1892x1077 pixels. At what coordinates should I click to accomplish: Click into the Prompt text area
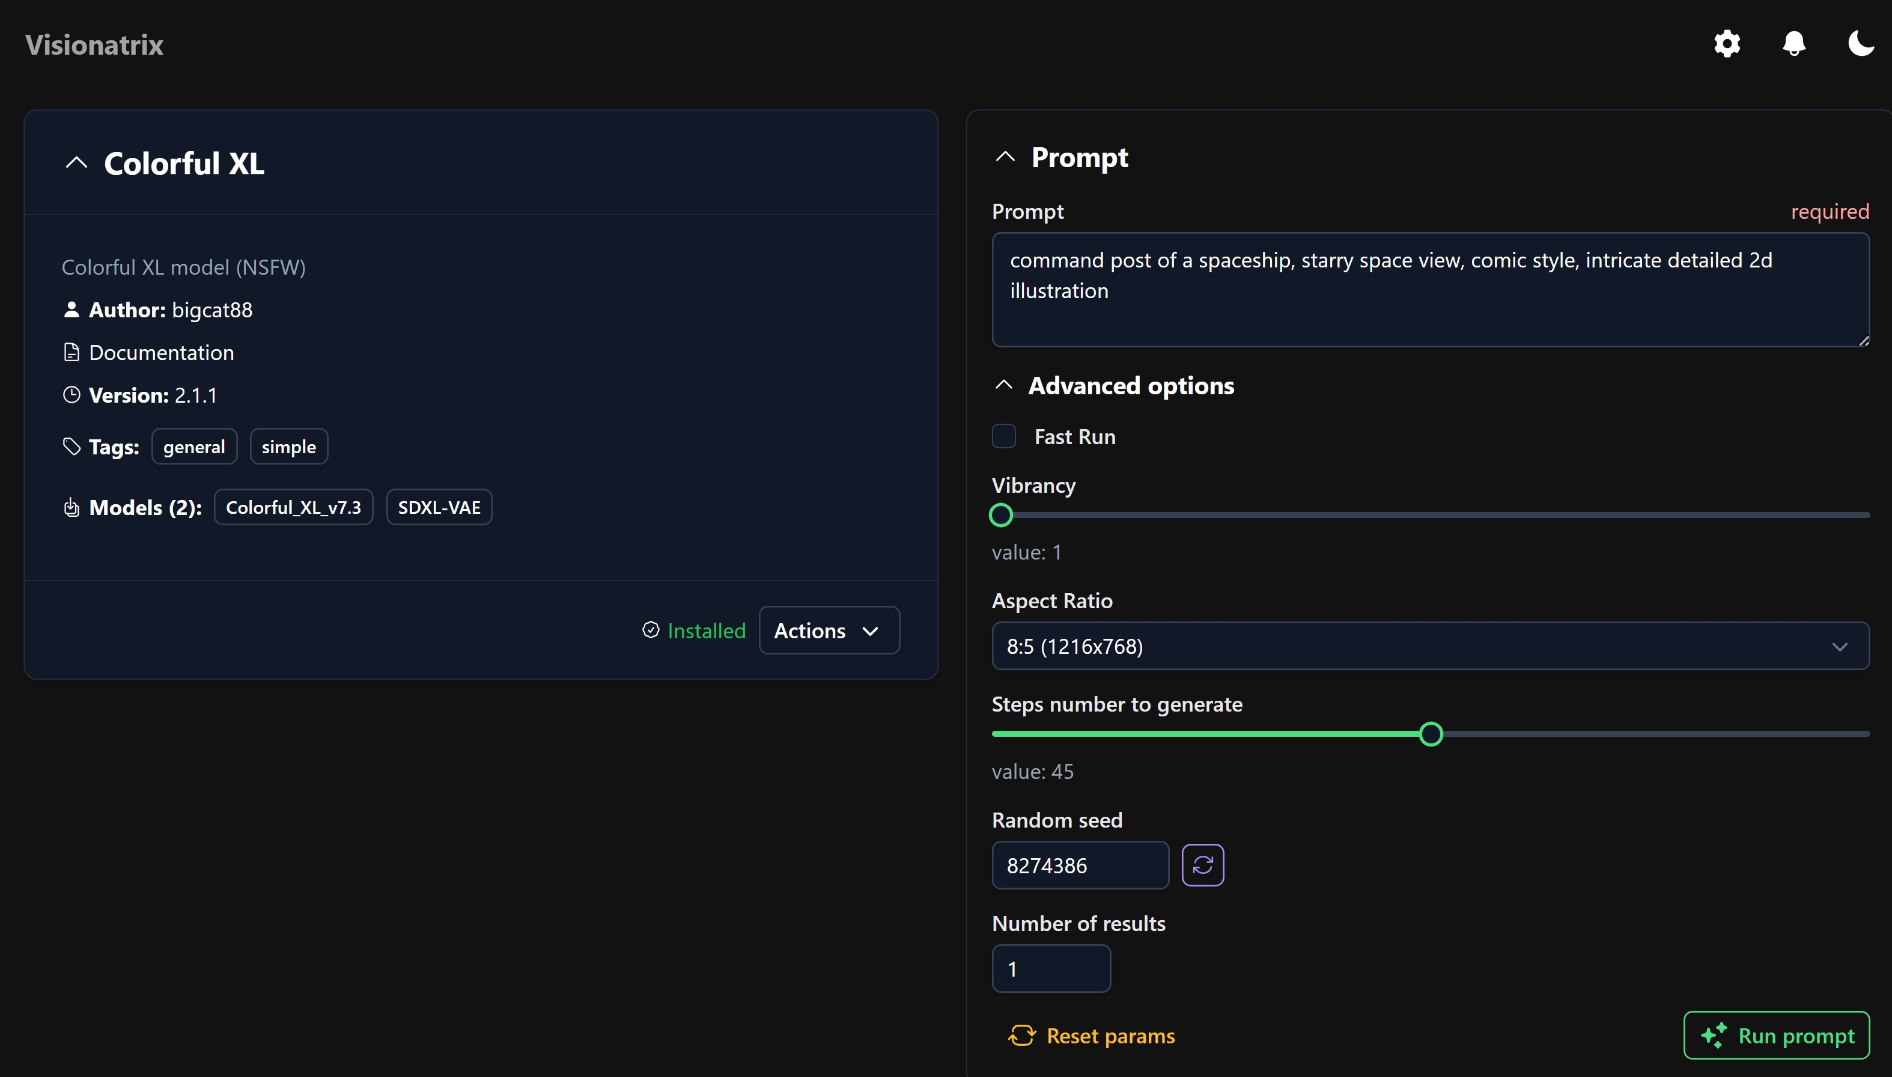(1430, 290)
